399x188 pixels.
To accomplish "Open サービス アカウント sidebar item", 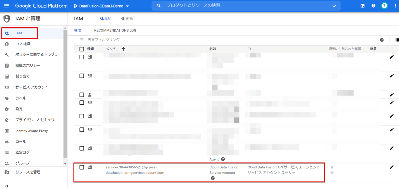I will click(32, 87).
